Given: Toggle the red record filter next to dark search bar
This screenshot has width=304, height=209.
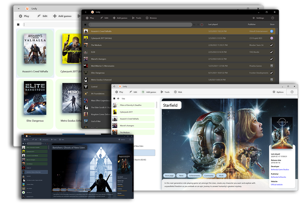Looking at the screenshot, I should tap(202, 25).
